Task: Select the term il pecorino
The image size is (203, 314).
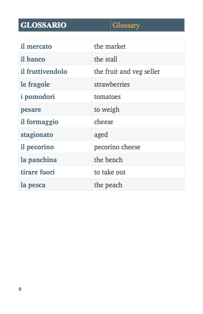Action: pos(37,147)
